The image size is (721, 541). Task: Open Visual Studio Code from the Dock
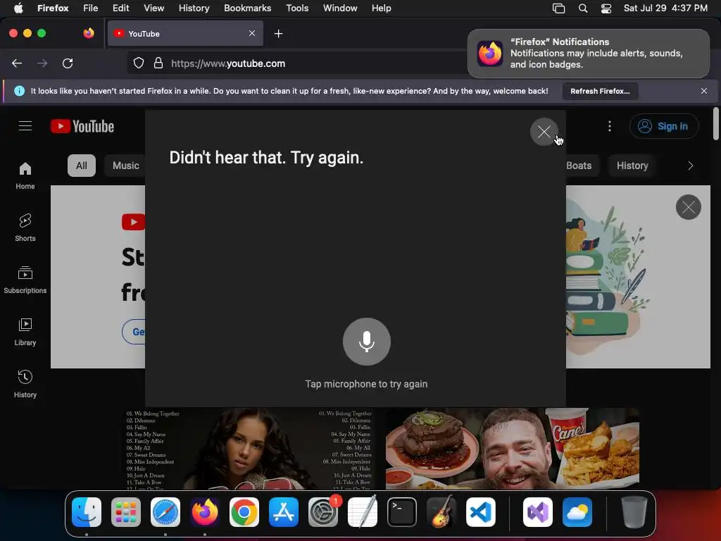click(481, 512)
